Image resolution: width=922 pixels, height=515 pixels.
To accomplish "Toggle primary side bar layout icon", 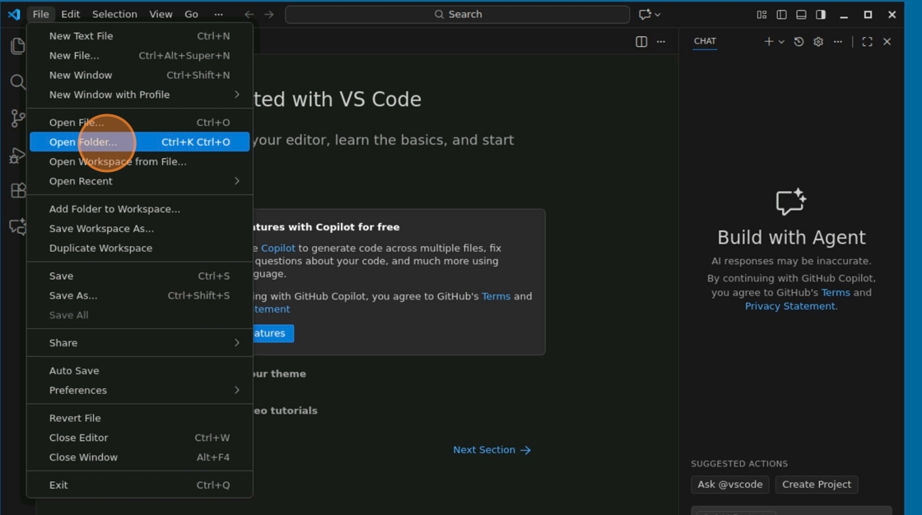I will pyautogui.click(x=781, y=15).
